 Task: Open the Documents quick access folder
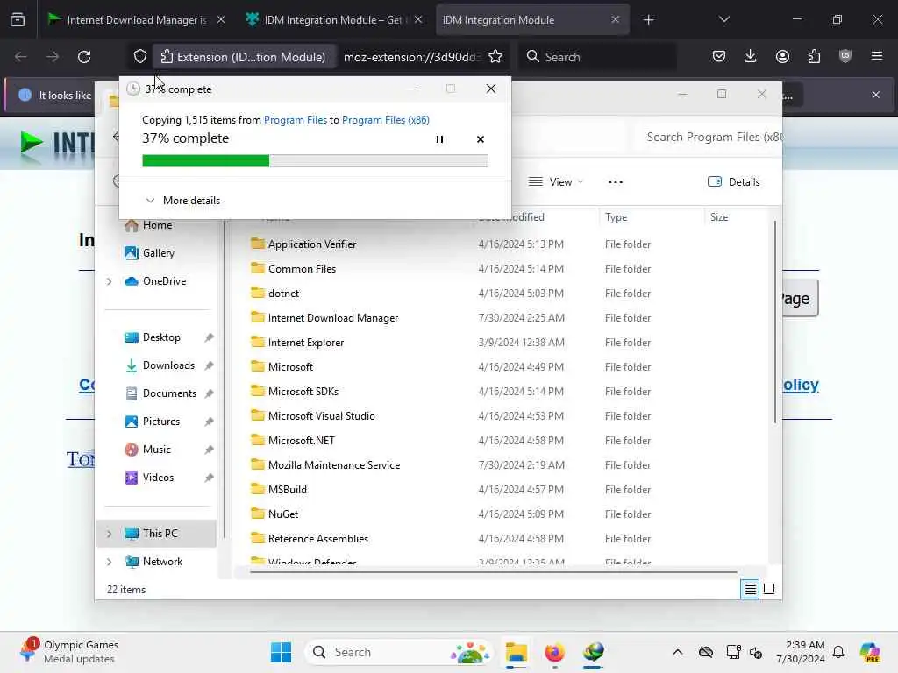[x=169, y=393]
